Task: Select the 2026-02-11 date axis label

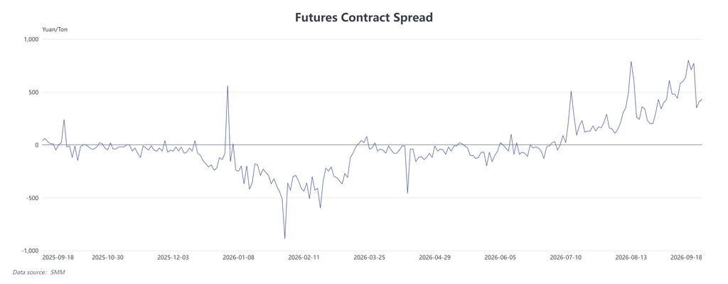Action: pos(304,257)
